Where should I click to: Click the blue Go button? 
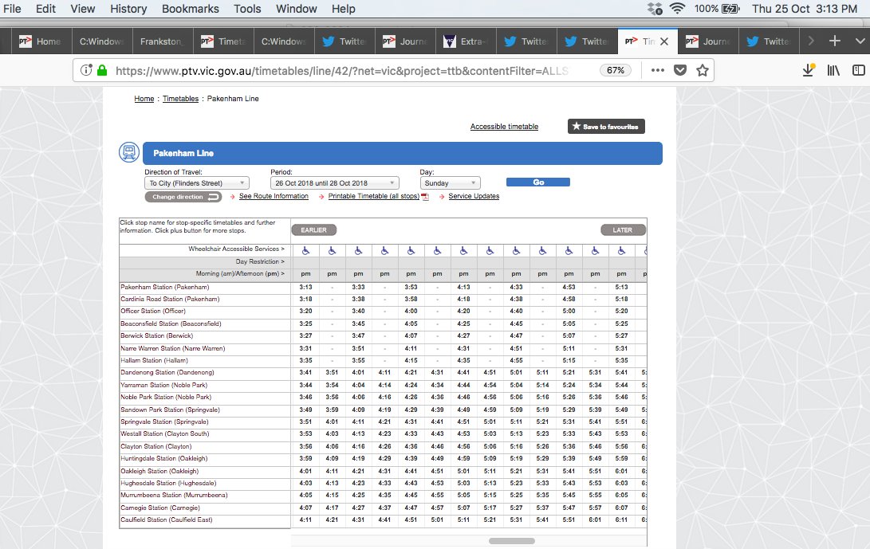pyautogui.click(x=538, y=182)
